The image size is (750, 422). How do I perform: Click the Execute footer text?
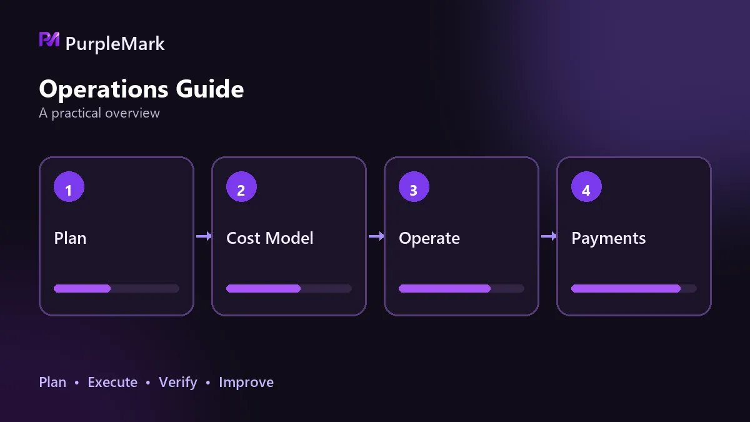(x=112, y=382)
